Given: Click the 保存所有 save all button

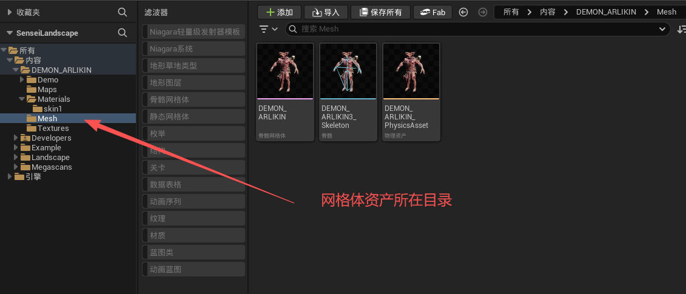Looking at the screenshot, I should (380, 12).
